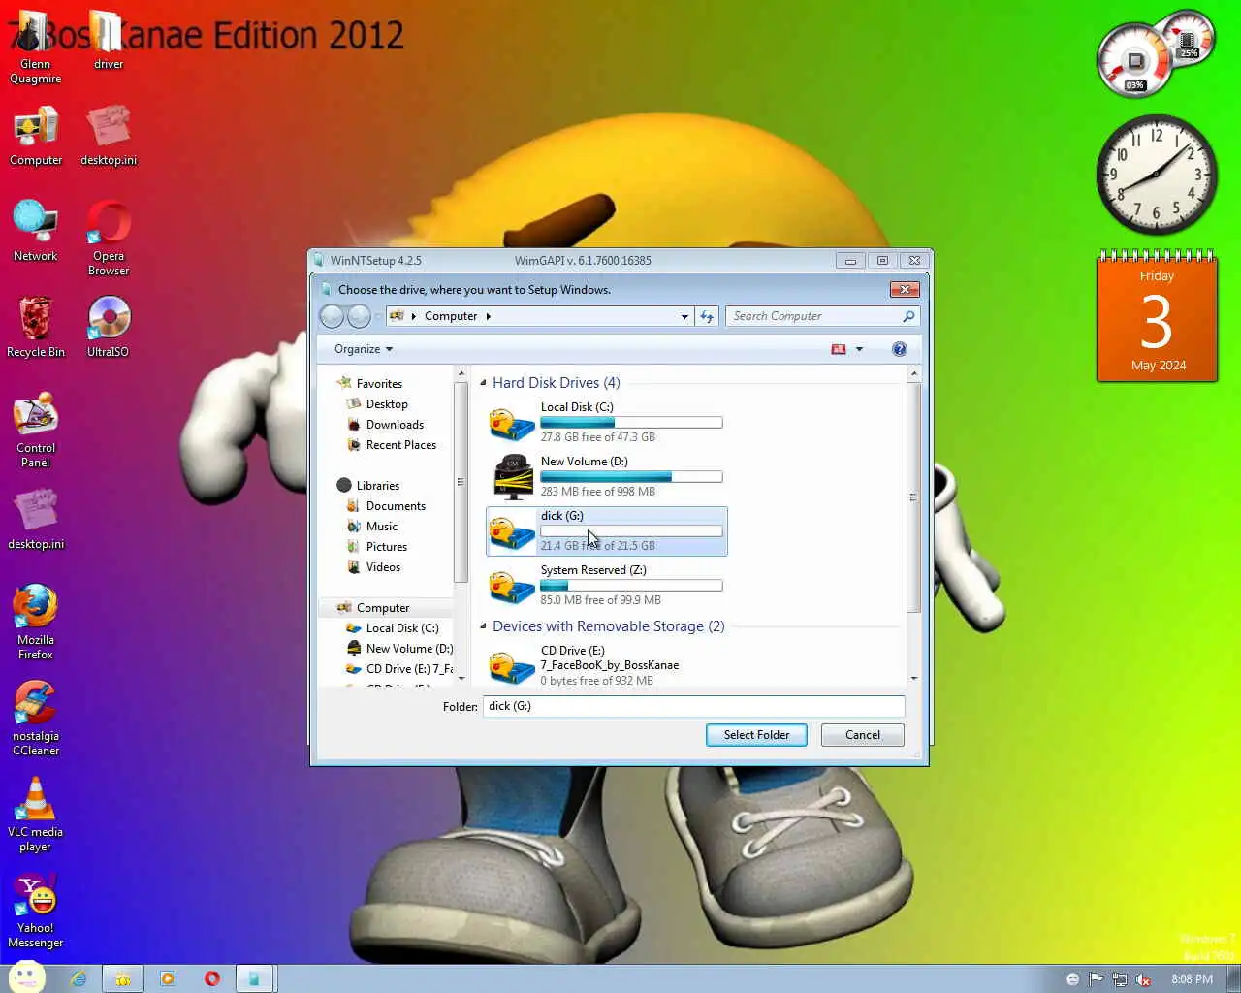Launch VLC media player shortcut

[36, 814]
